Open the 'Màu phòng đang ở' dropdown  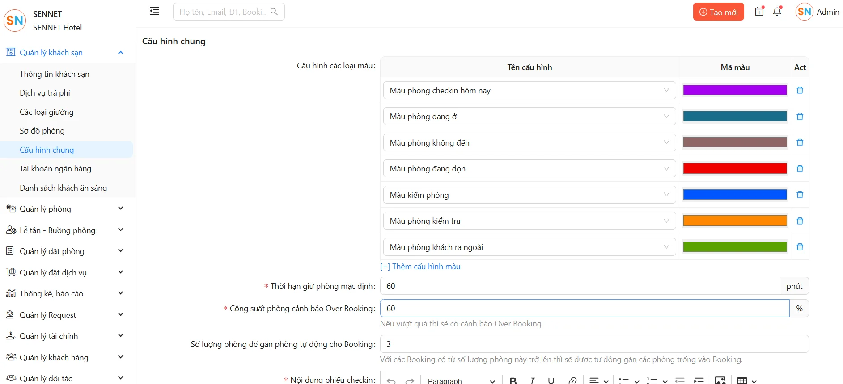pos(529,117)
